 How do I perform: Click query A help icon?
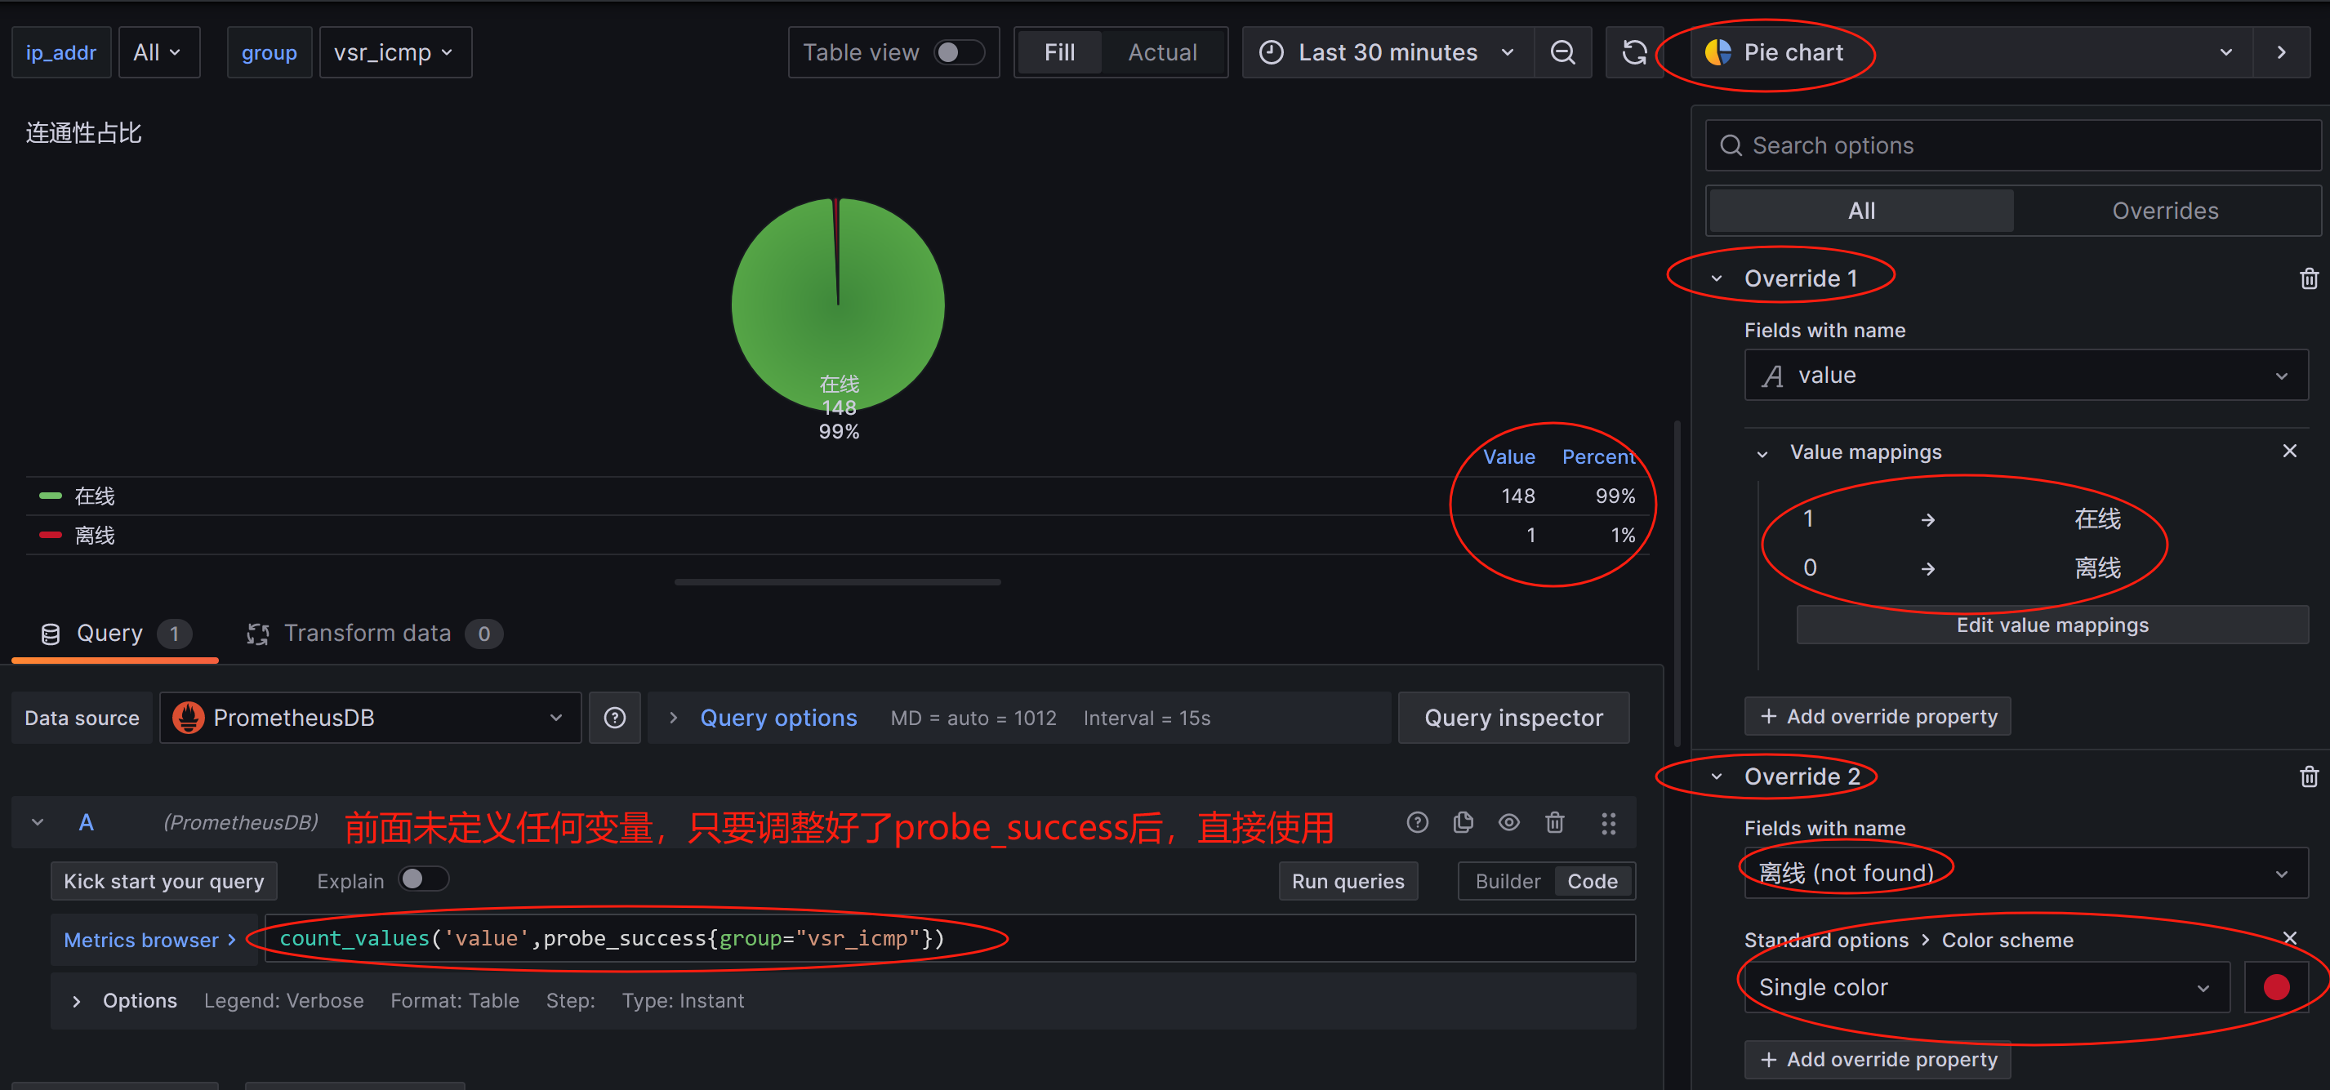(1418, 822)
